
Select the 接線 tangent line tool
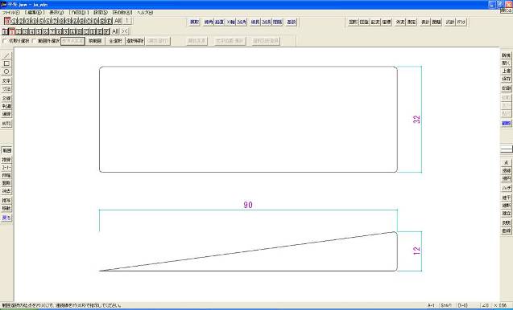pyautogui.click(x=506, y=171)
